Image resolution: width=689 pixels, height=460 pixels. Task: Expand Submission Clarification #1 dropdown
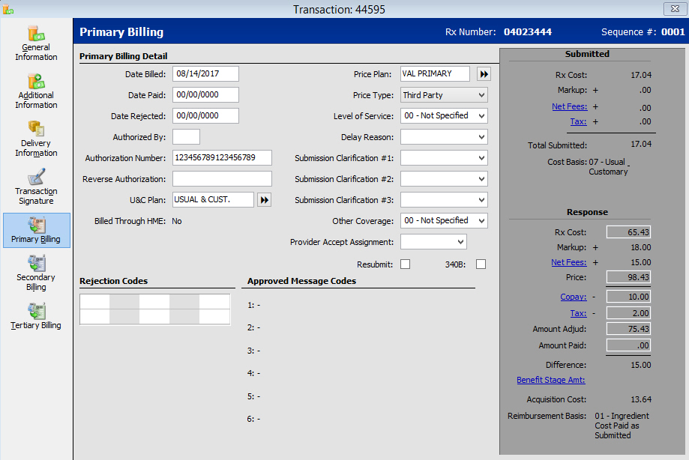pyautogui.click(x=480, y=157)
